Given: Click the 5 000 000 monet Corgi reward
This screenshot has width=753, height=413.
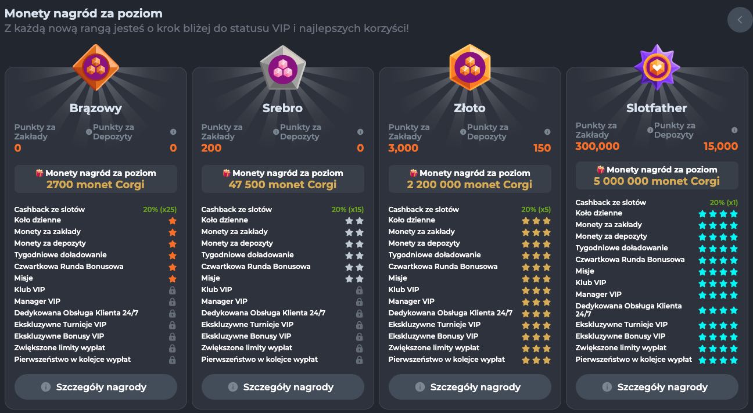Looking at the screenshot, I should click(x=657, y=181).
